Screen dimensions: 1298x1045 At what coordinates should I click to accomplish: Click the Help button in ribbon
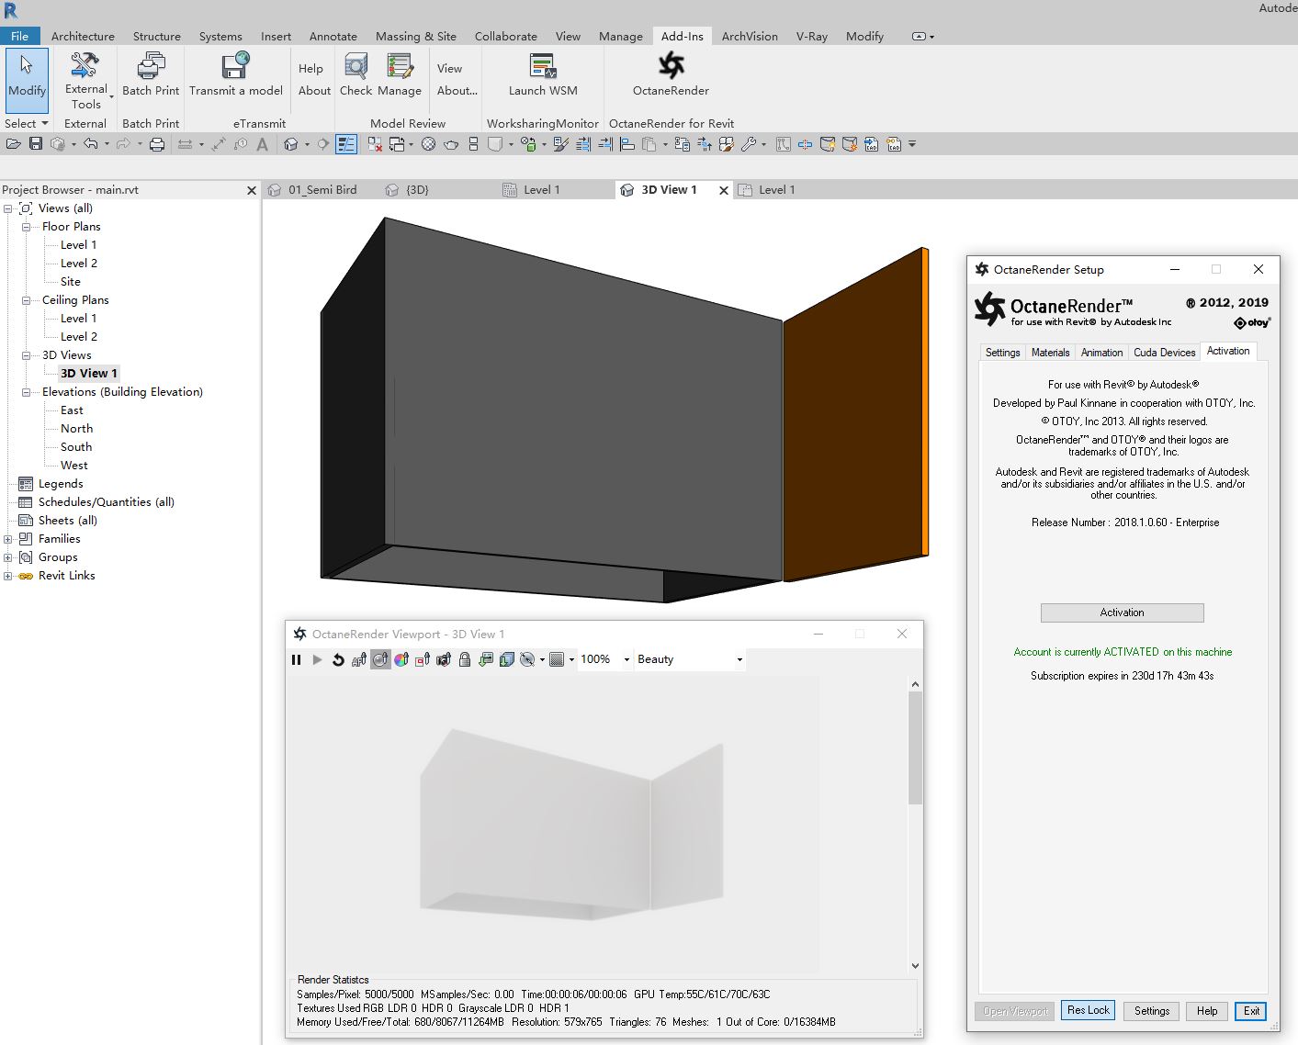(x=310, y=69)
